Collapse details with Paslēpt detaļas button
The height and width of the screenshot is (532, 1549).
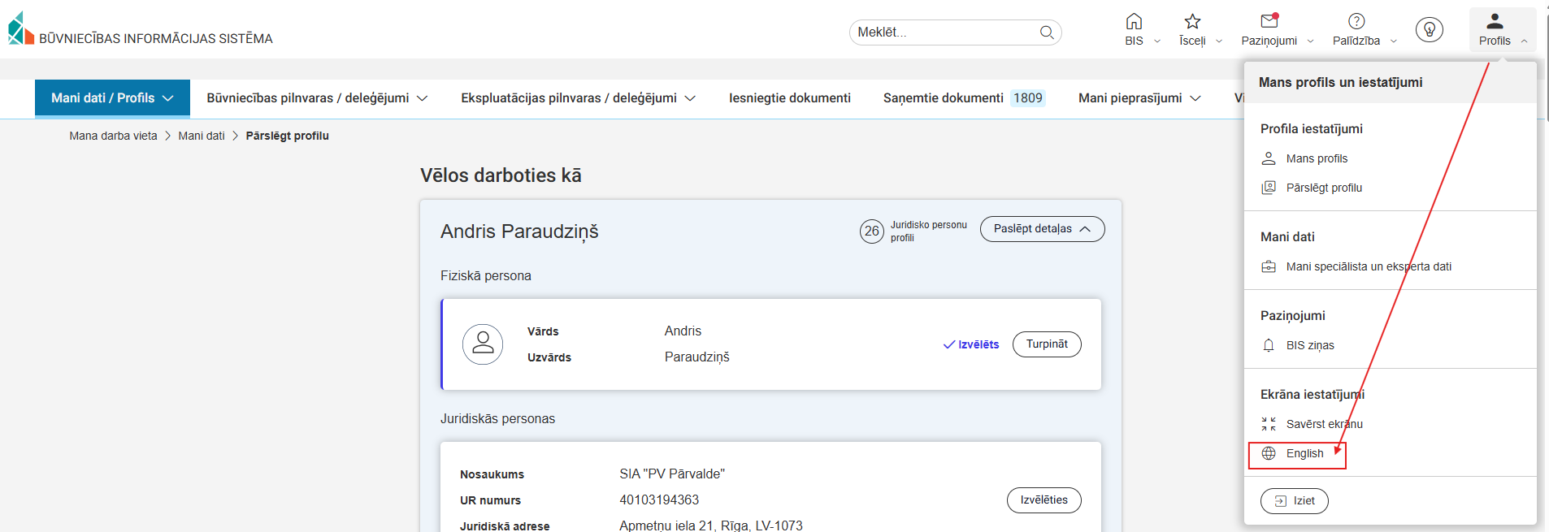click(x=1042, y=229)
